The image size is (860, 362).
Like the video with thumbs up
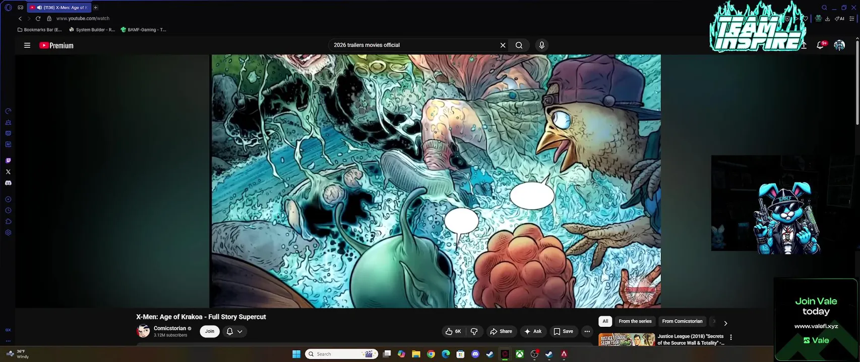point(453,331)
